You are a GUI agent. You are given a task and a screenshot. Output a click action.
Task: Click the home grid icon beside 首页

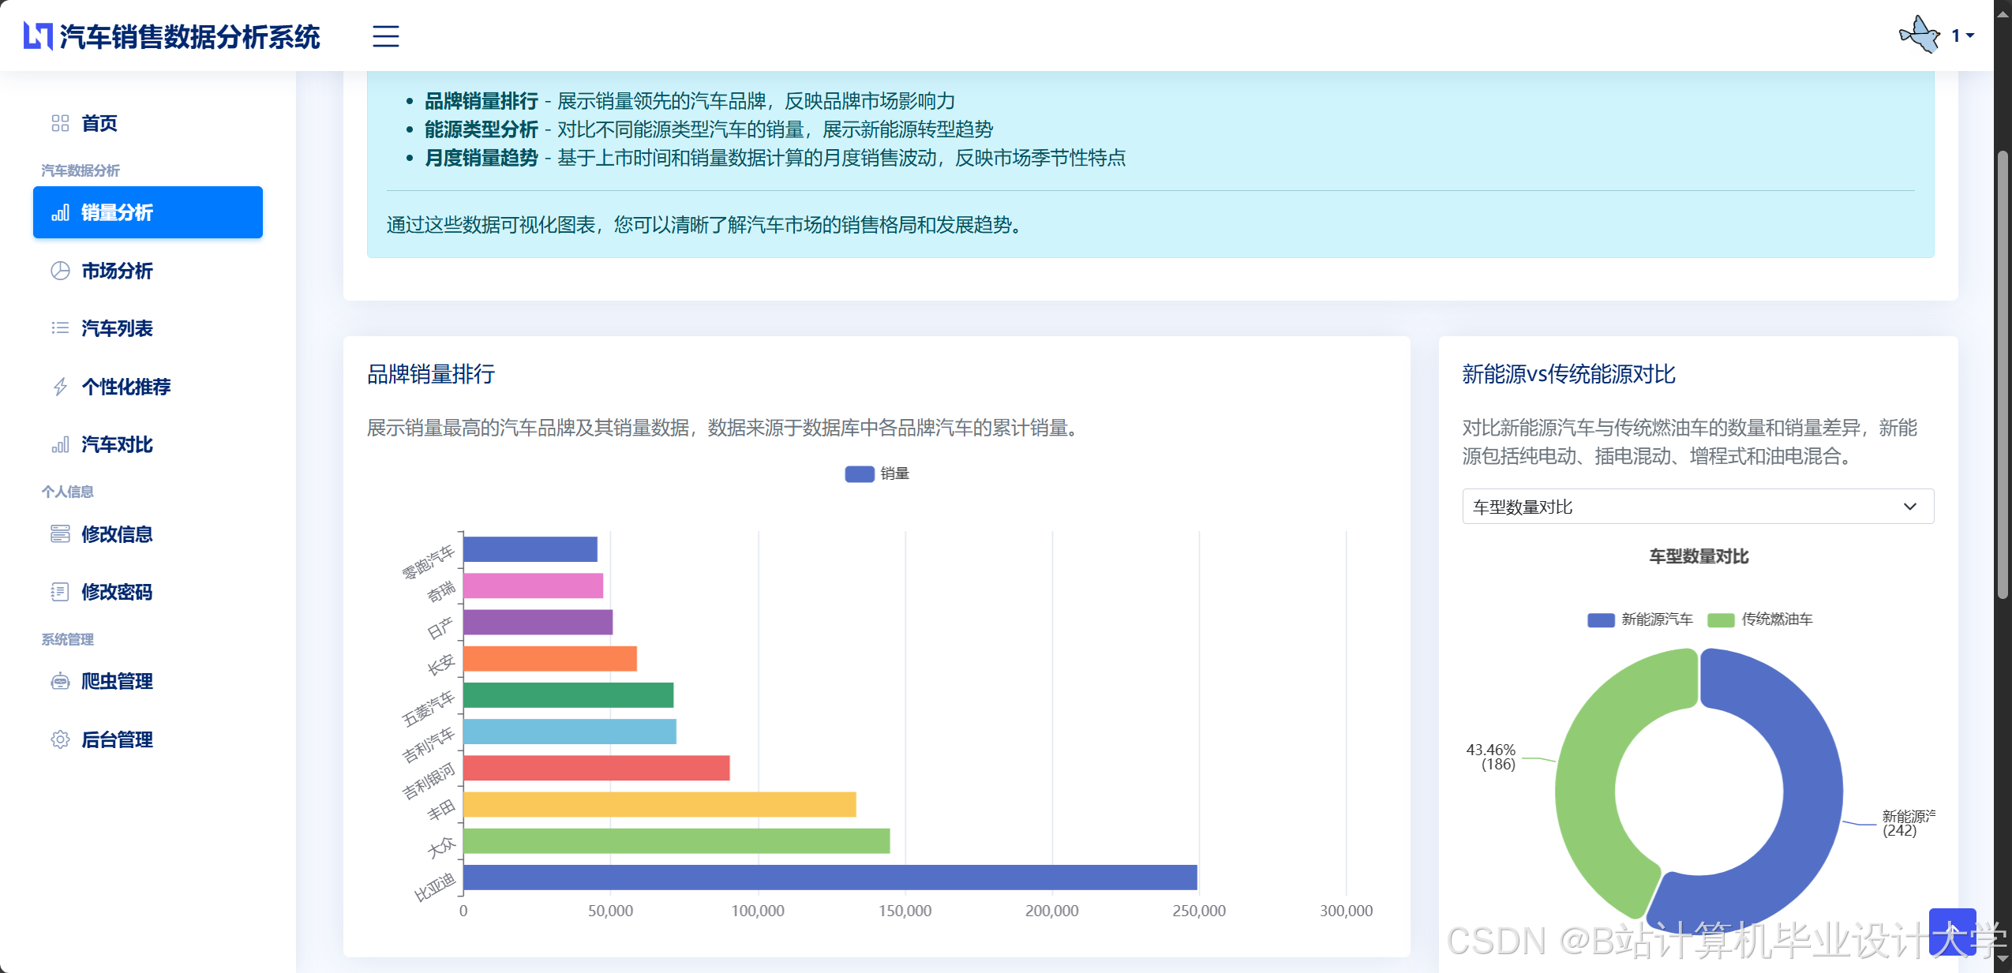(x=60, y=123)
